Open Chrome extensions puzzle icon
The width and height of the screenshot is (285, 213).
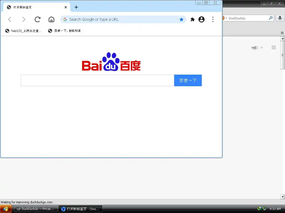(x=193, y=19)
